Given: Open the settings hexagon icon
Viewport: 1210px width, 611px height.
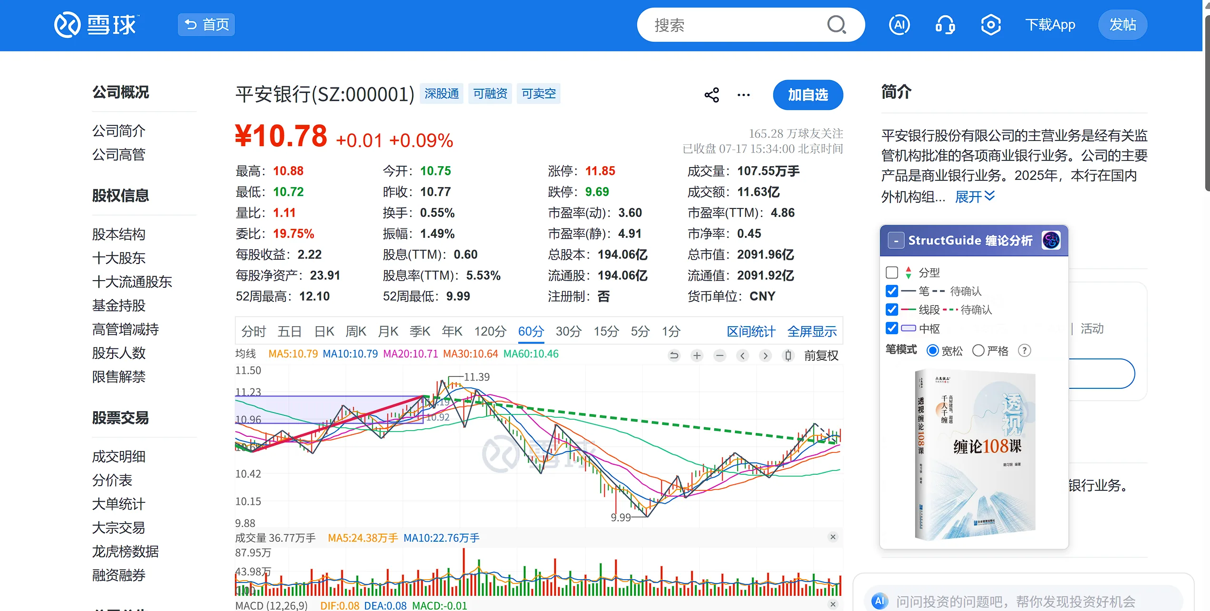Looking at the screenshot, I should click(991, 25).
